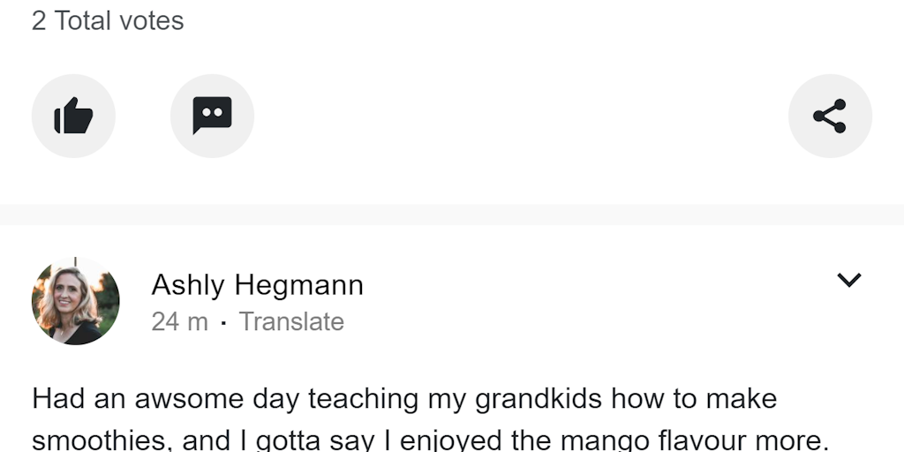Image resolution: width=904 pixels, height=452 pixels.
Task: Click the 24 m post timestamp
Action: pos(179,321)
